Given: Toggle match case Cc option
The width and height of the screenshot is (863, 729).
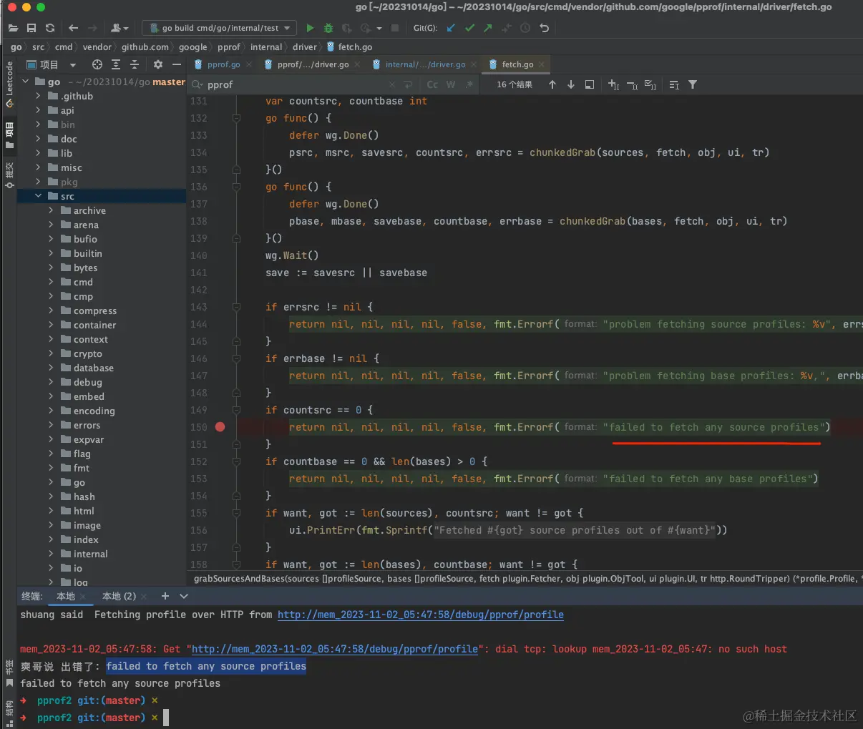Looking at the screenshot, I should click(432, 84).
